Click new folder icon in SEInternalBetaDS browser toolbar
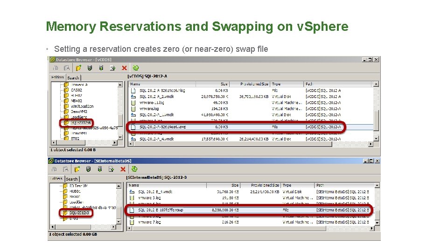The height and width of the screenshot is (252, 448). coord(77,169)
